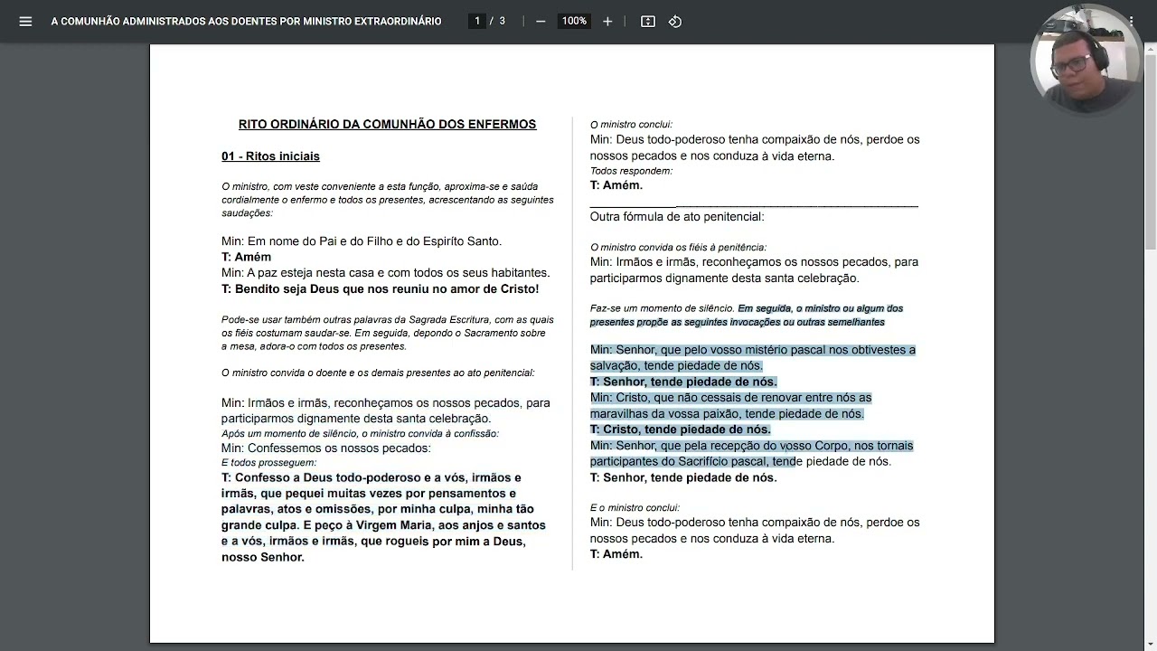Rotate the document counterclockwise
The image size is (1157, 651).
click(x=675, y=21)
